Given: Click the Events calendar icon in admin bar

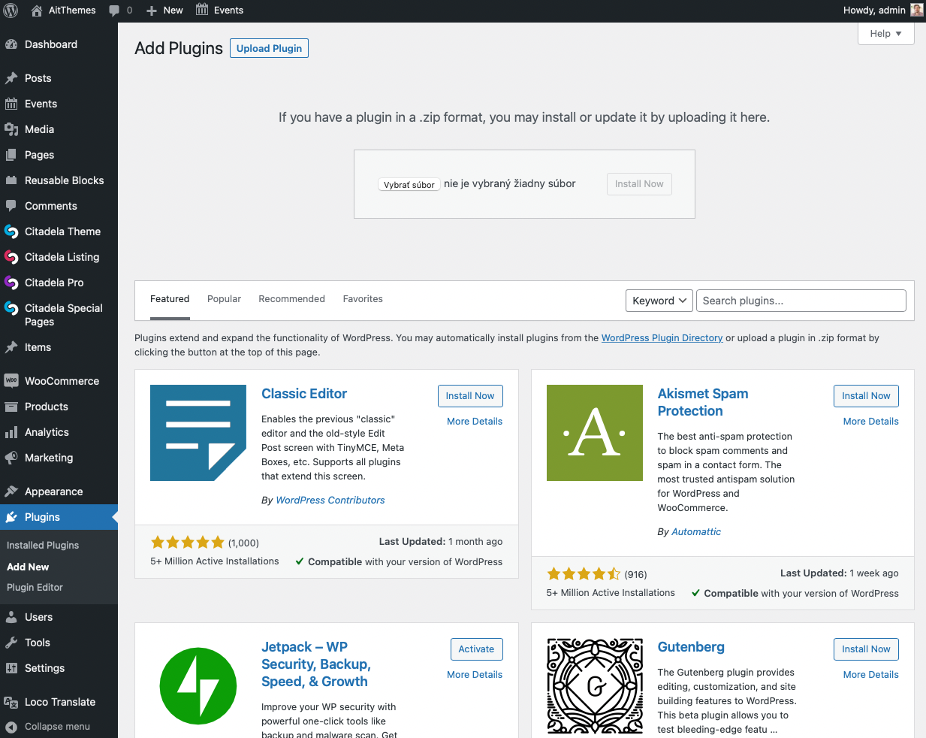Looking at the screenshot, I should [x=202, y=10].
